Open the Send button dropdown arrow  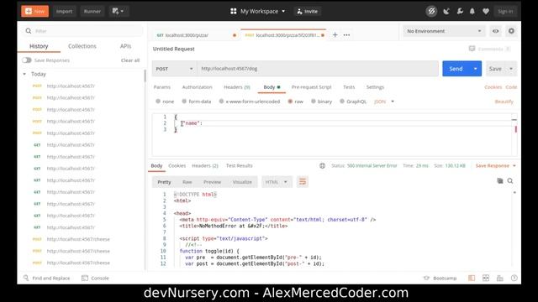pos(475,69)
